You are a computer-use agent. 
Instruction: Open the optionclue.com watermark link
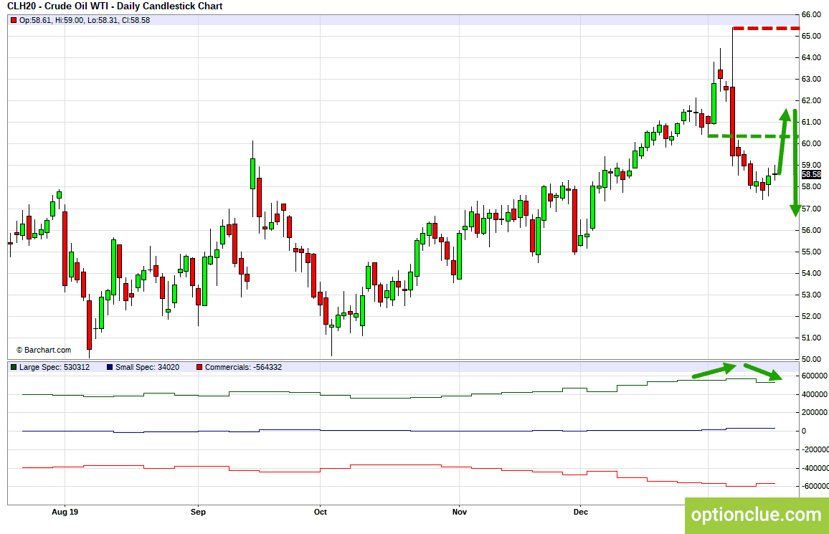757,515
